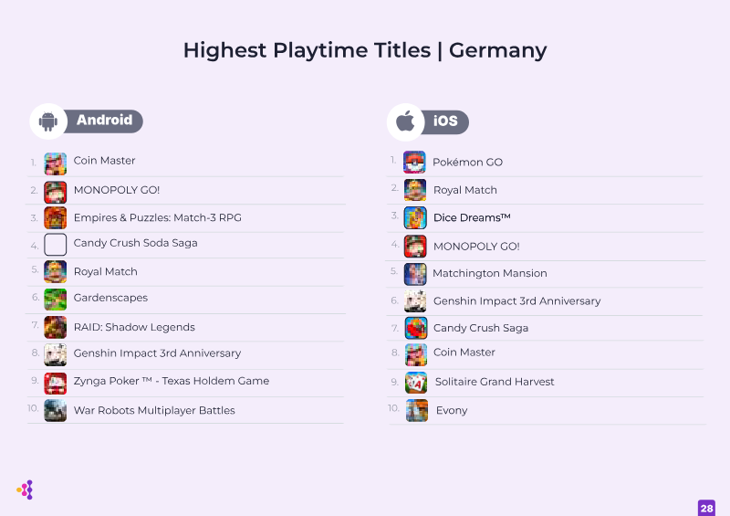The width and height of the screenshot is (730, 516).
Task: Click the War Robots app icon
Action: [x=56, y=411]
